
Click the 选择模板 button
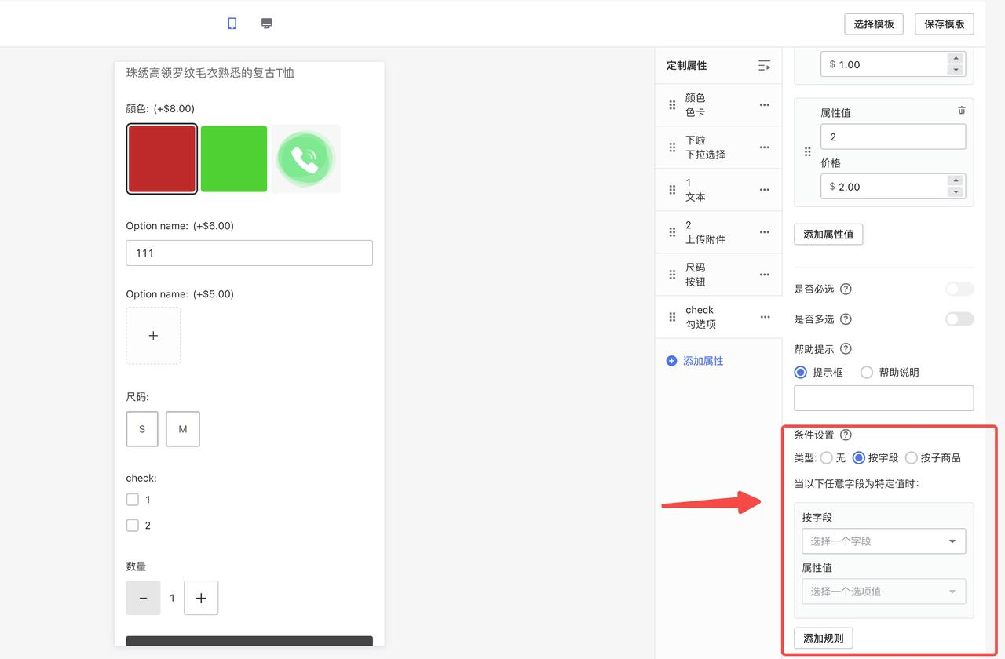[874, 24]
